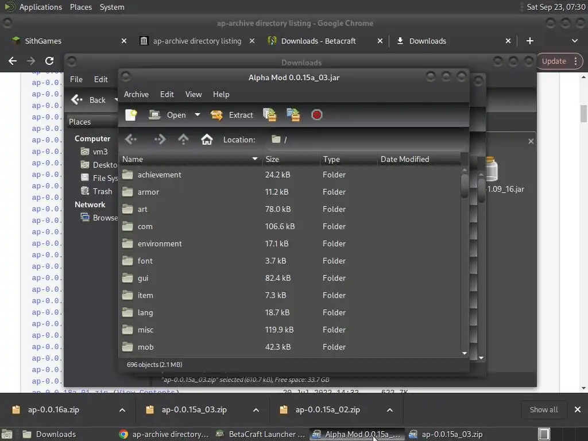Sort by Type column header
This screenshot has height=441, width=588.
(349, 159)
